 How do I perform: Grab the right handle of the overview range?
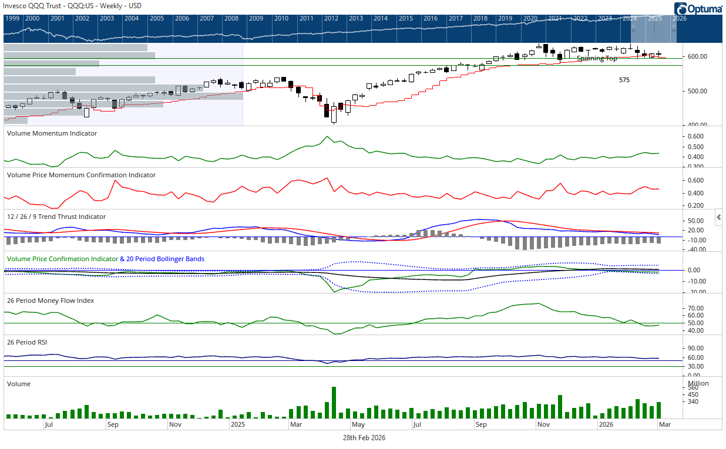674,28
